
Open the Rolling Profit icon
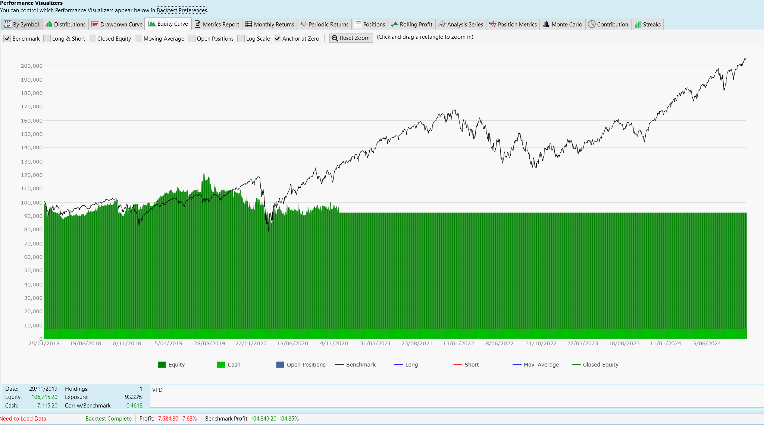394,24
